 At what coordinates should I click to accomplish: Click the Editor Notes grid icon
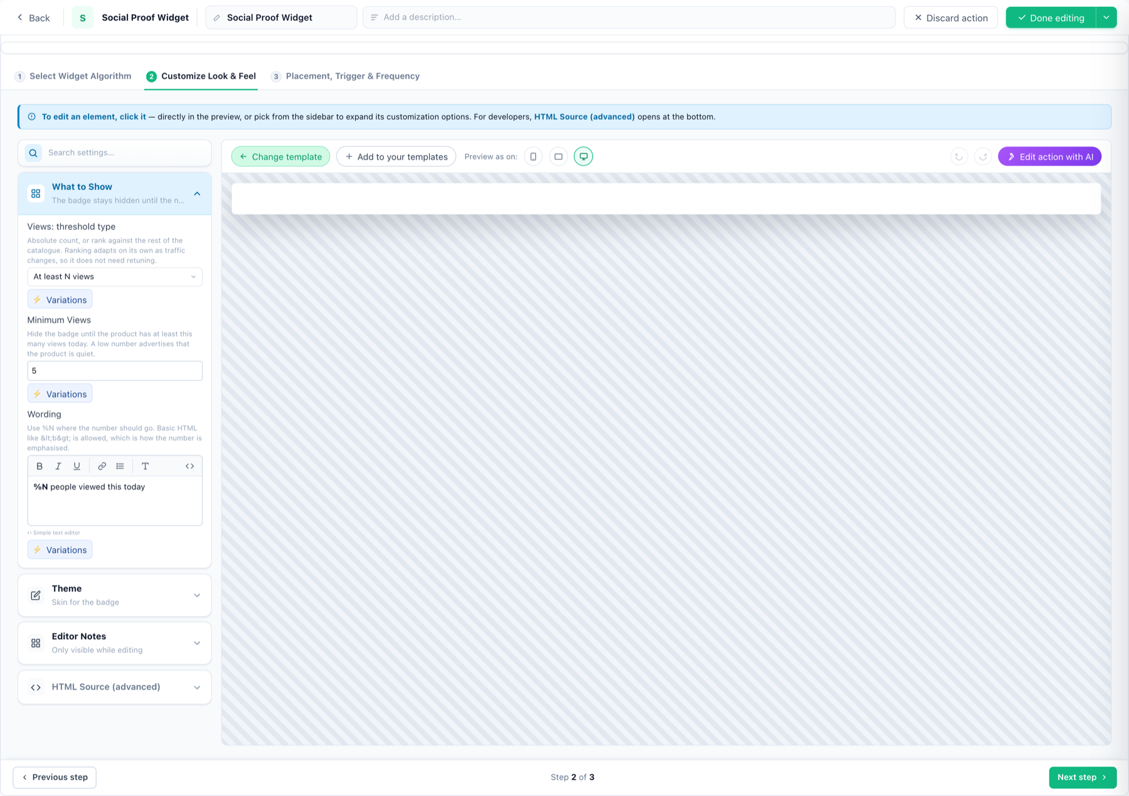(x=36, y=643)
